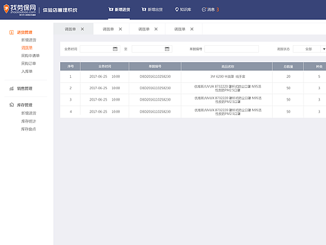Screen dimensions: 326x245
Task: Click the location pin icon beside 知识库
Action: pos(177,9)
